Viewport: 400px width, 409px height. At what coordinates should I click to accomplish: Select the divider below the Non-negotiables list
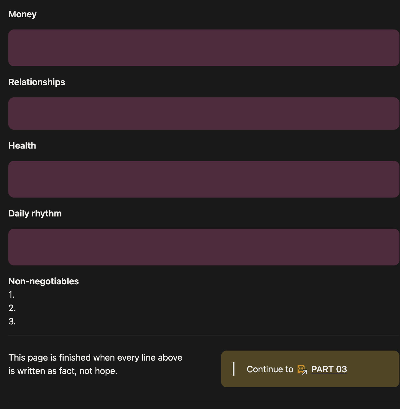(x=204, y=336)
